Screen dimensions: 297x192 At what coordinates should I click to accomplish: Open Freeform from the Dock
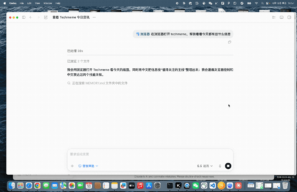click(x=123, y=186)
